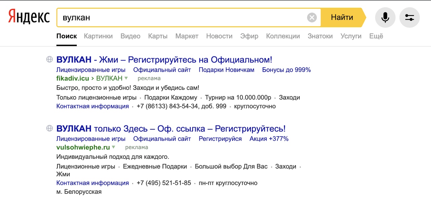The width and height of the screenshot is (431, 203).
Task: Click Подарки Новичкам sitelink
Action: [227, 70]
